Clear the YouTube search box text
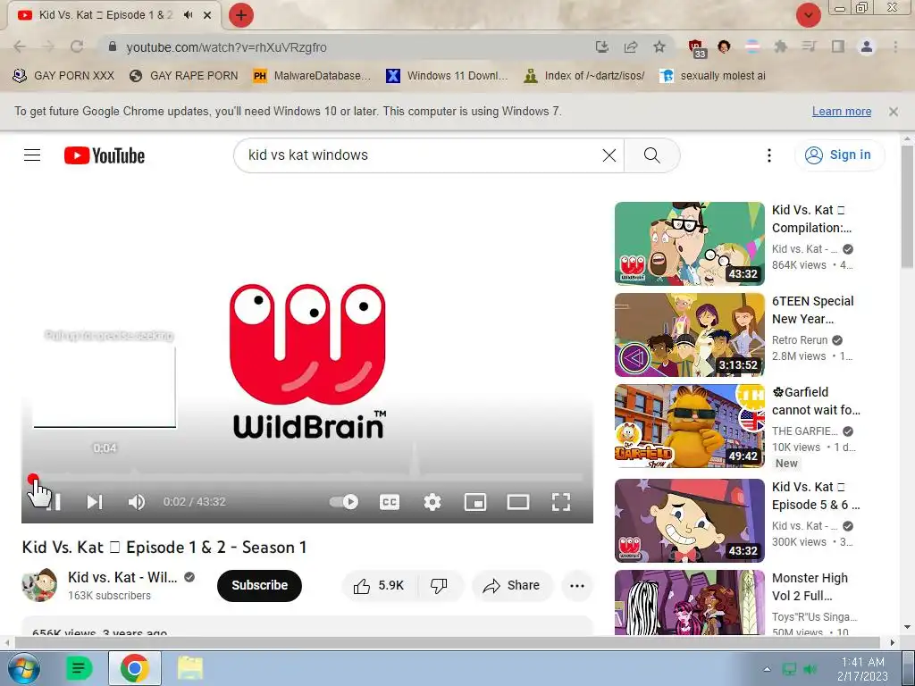The height and width of the screenshot is (686, 915). click(609, 155)
